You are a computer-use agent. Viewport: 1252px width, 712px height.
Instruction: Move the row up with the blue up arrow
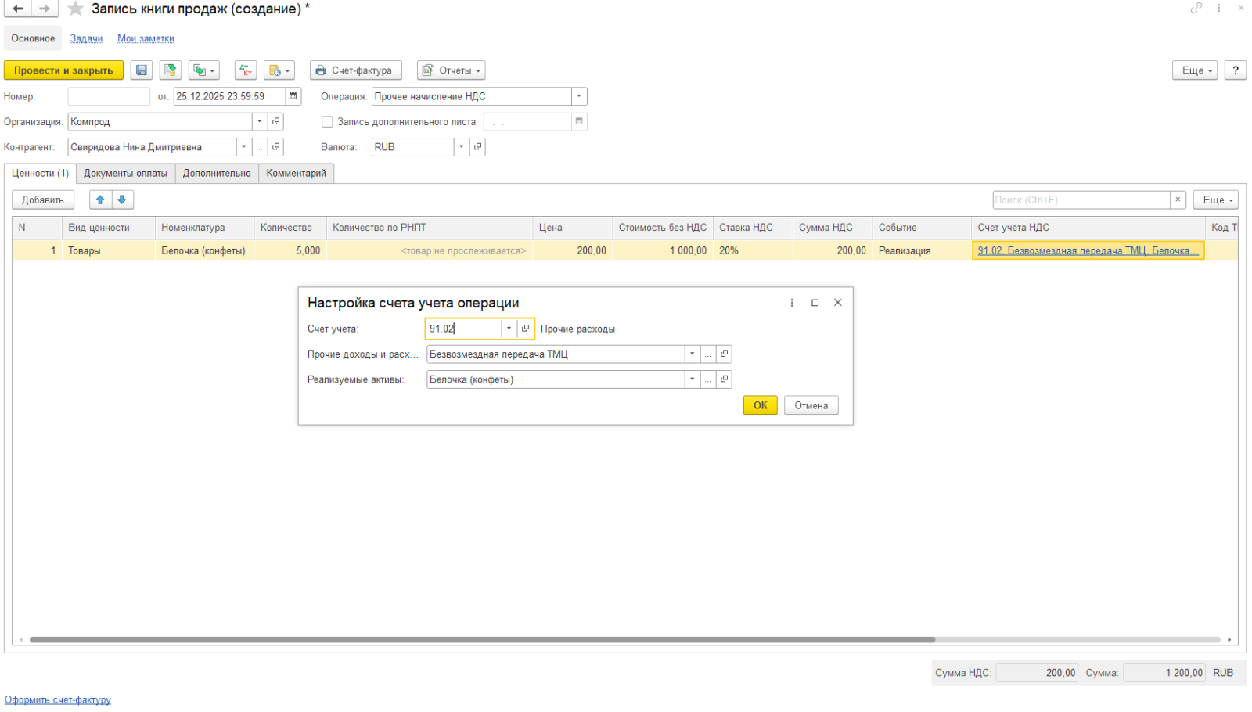100,200
